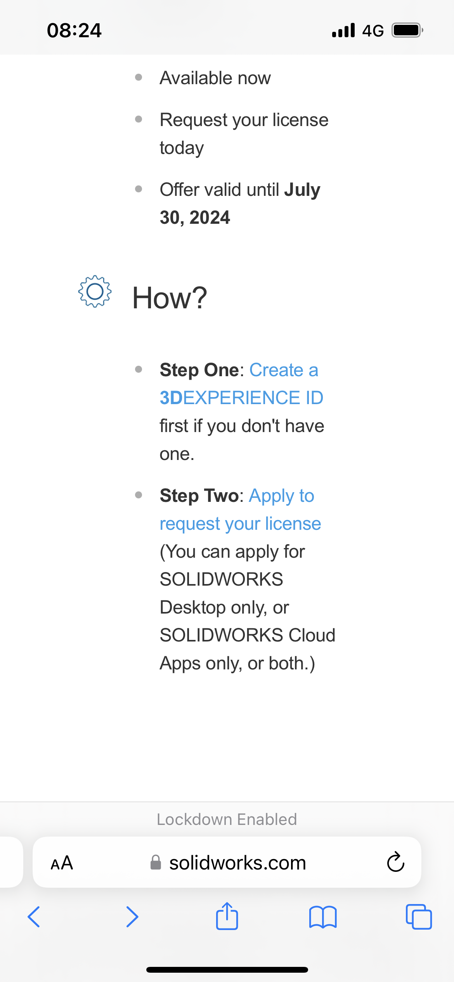Tap the Lockdown Enabled label
This screenshot has width=454, height=982.
pos(227,819)
